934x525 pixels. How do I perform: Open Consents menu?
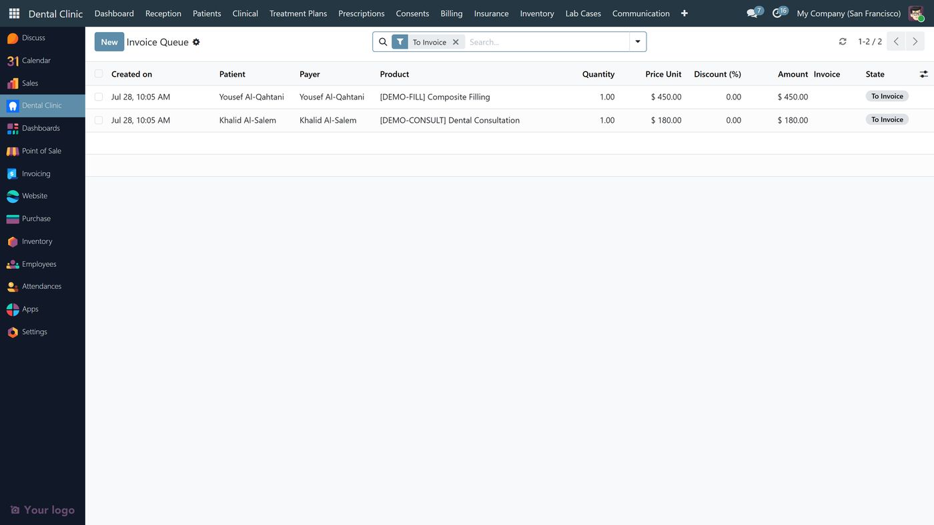click(x=412, y=13)
